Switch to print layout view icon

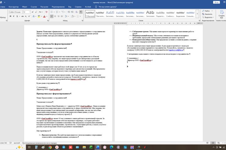(213, 143)
